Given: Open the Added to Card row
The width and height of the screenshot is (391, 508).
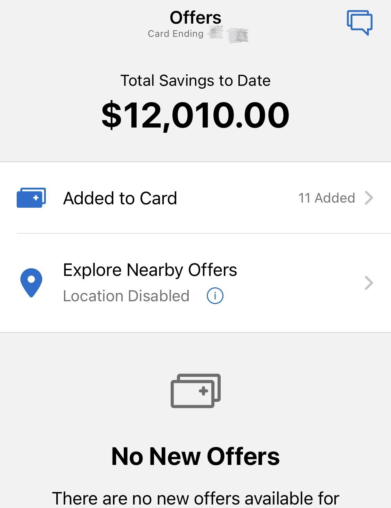Looking at the screenshot, I should tap(195, 198).
